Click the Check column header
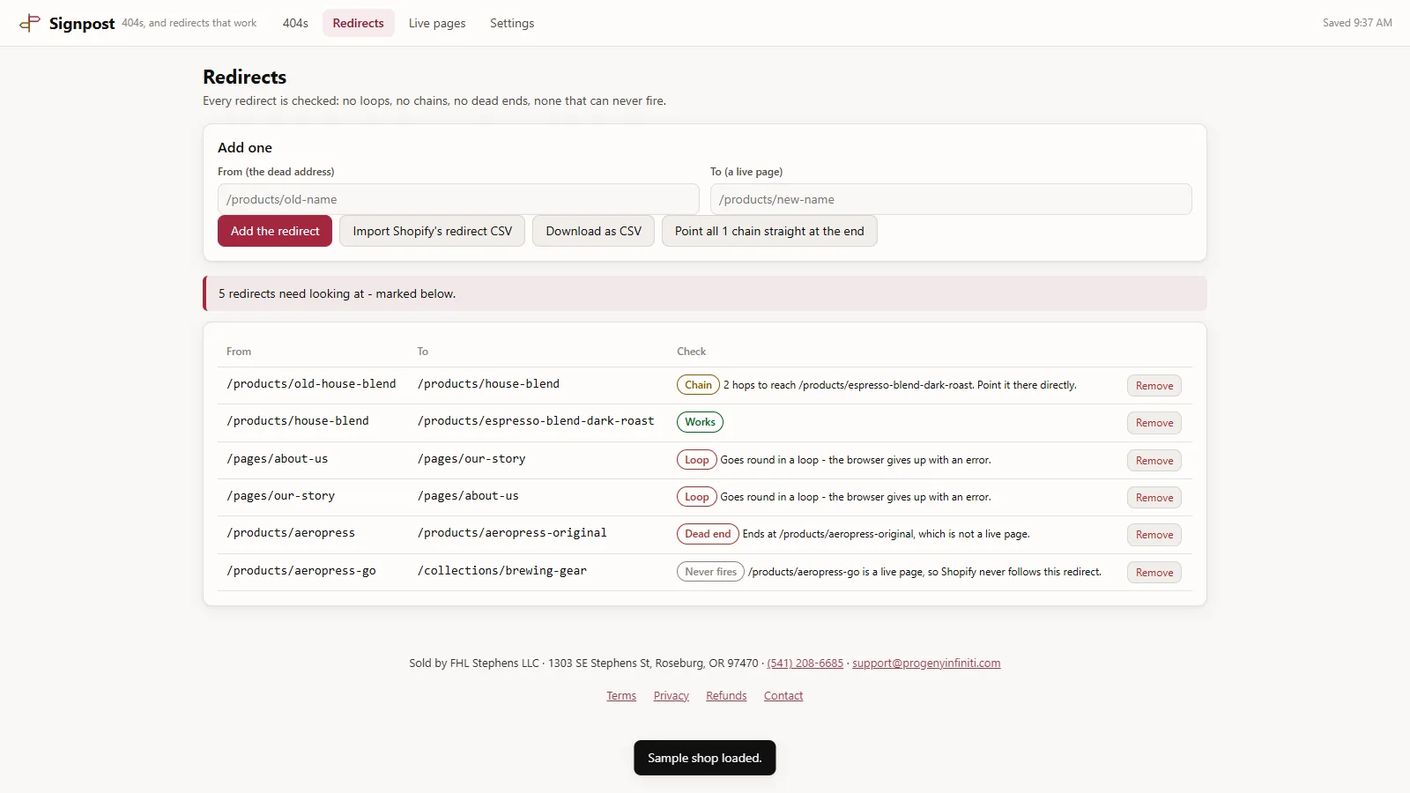Screen dimensions: 1410x793 click(x=691, y=352)
